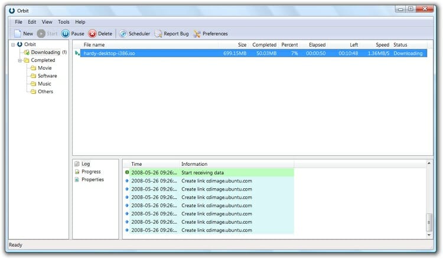443x259 pixels.
Task: Sort by Left column header
Action: coord(354,45)
